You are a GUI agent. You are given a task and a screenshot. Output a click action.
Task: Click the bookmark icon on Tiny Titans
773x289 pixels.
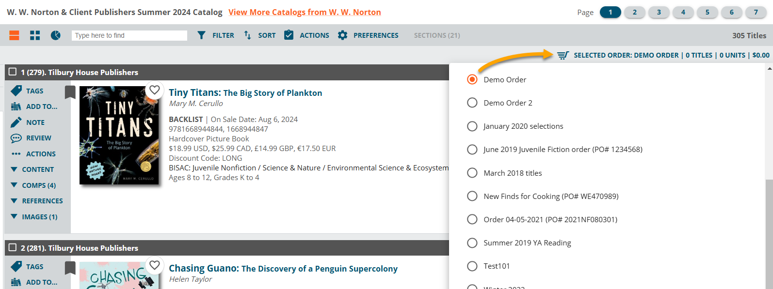coord(70,91)
